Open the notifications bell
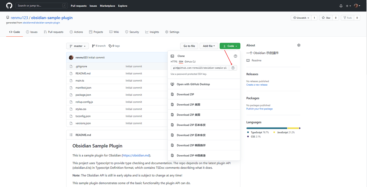 (341, 6)
